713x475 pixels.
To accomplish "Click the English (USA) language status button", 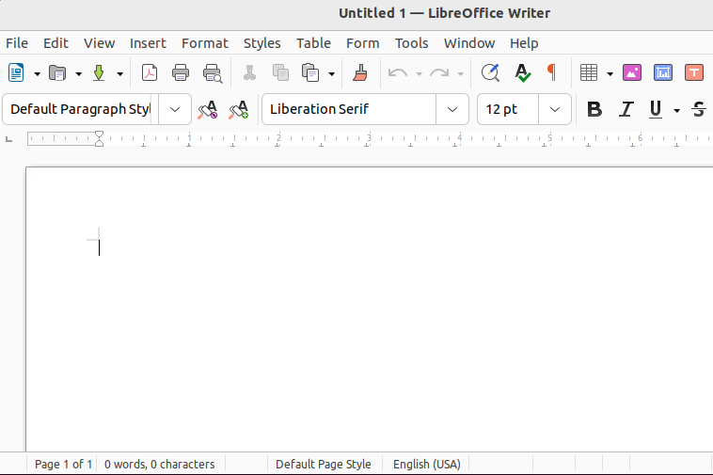I will coord(426,464).
